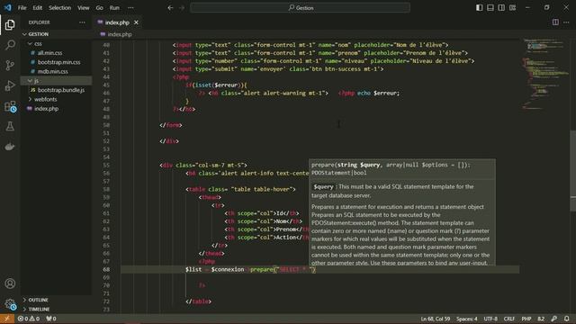Click the closing </table> tag on line 72
The image size is (576, 324).
pos(198,301)
